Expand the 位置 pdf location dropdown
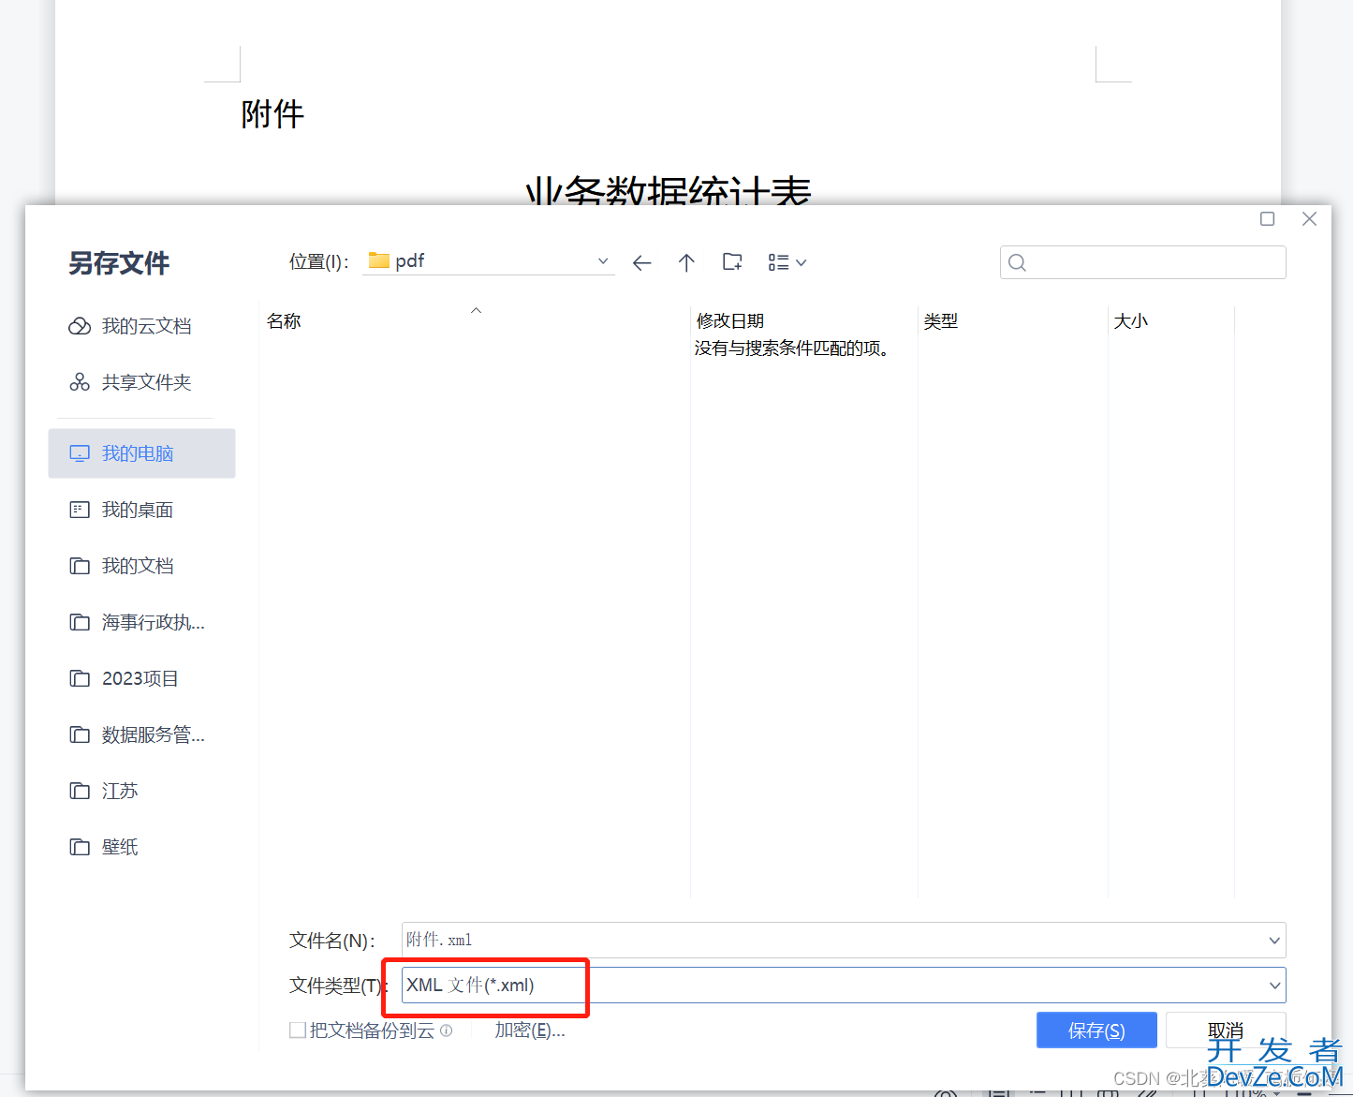1353x1097 pixels. tap(603, 261)
